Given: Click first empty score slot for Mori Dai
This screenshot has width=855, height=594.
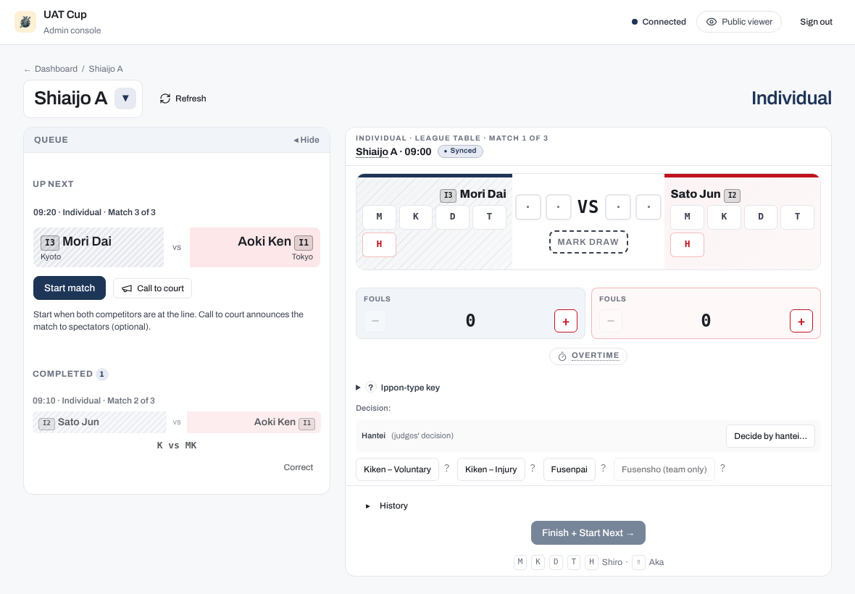Looking at the screenshot, I should point(527,207).
